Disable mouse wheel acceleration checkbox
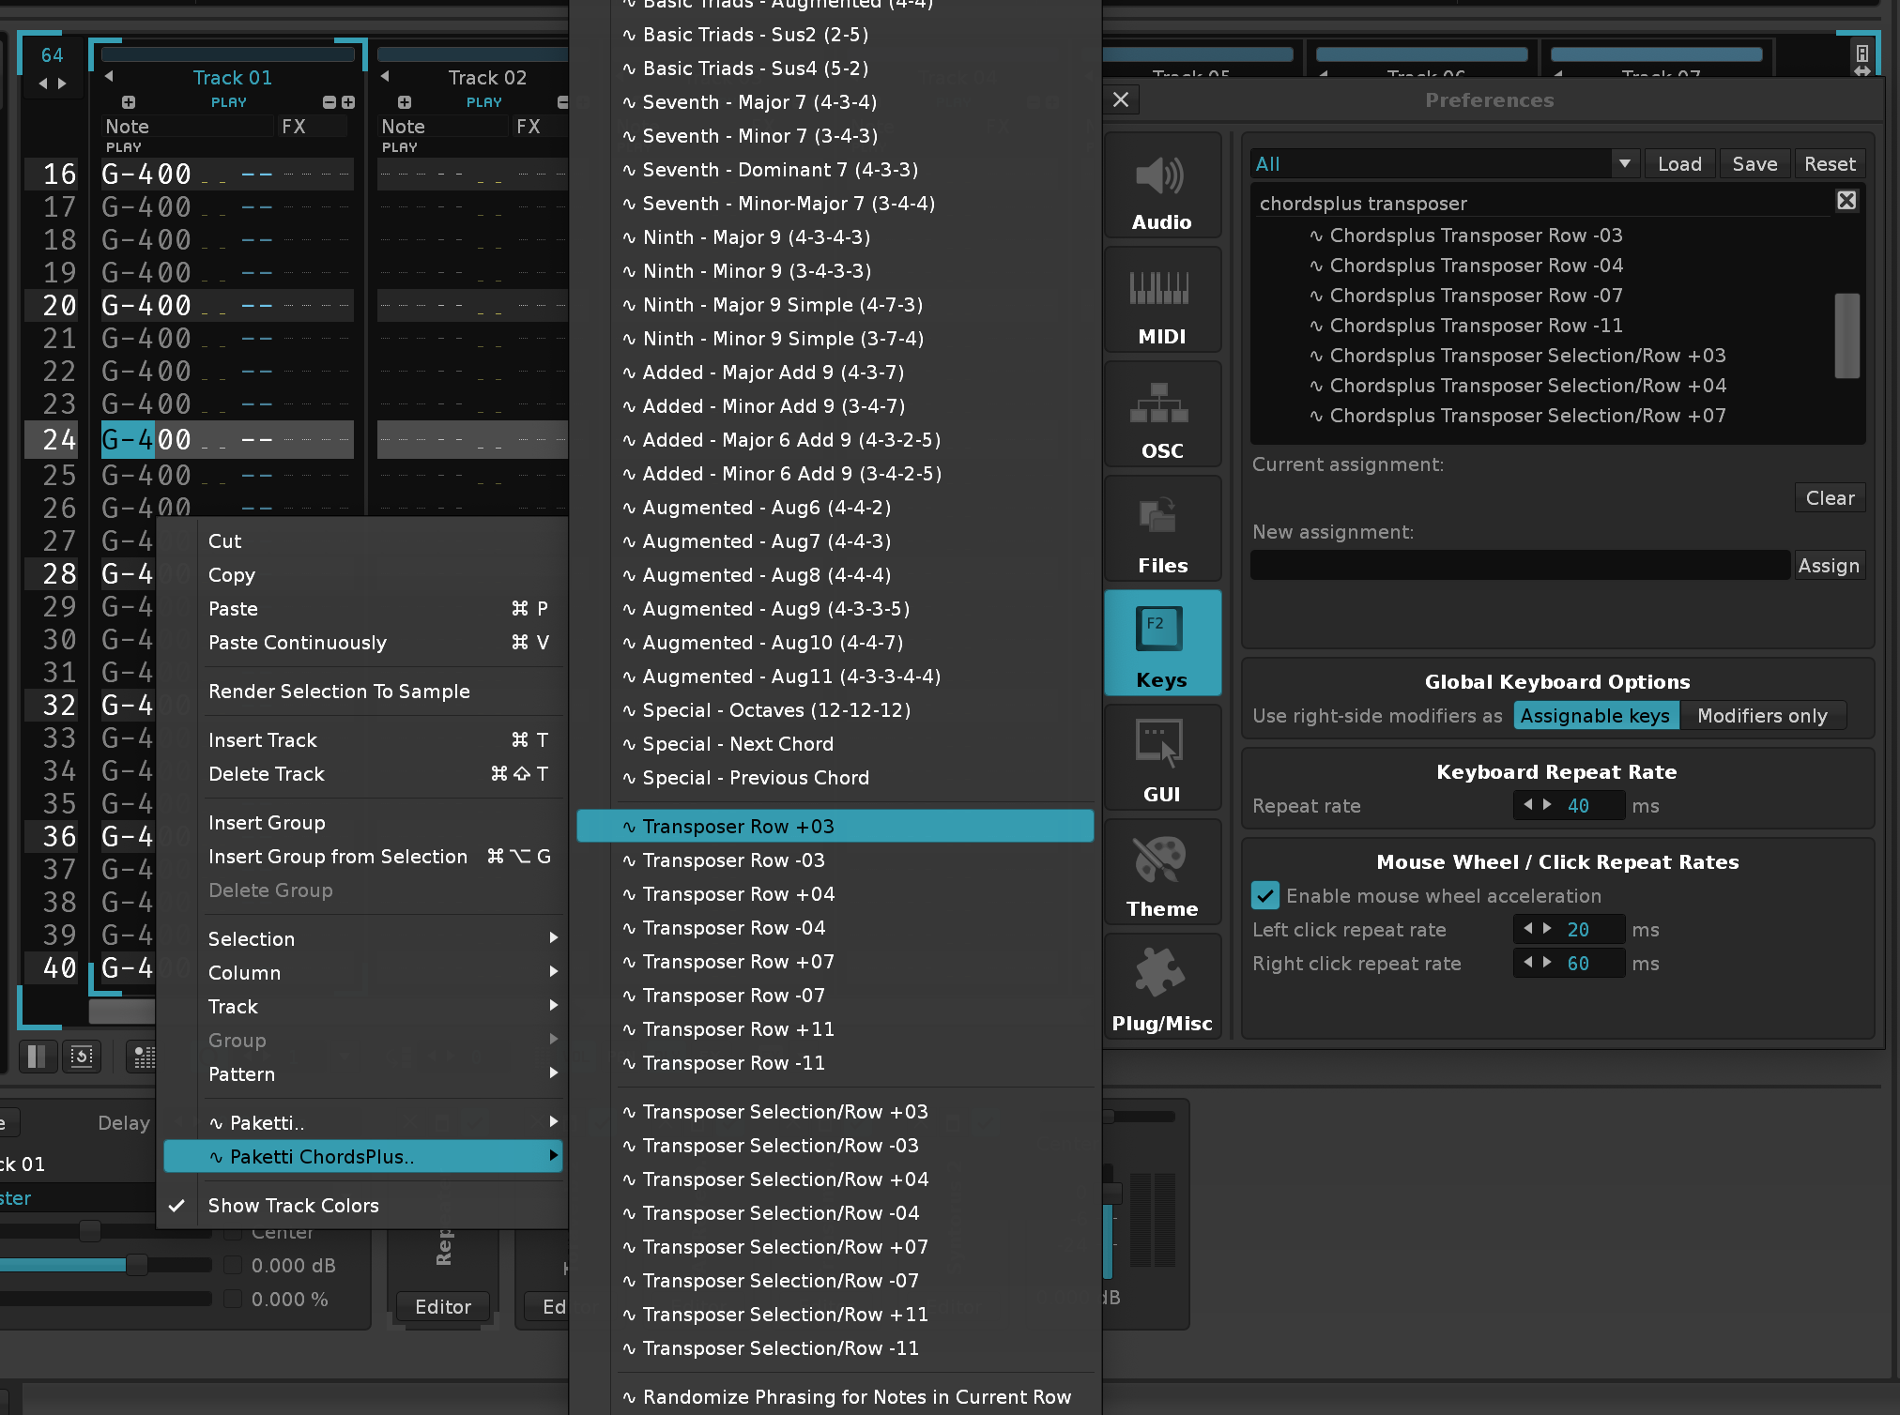Image resolution: width=1900 pixels, height=1415 pixels. pyautogui.click(x=1264, y=895)
